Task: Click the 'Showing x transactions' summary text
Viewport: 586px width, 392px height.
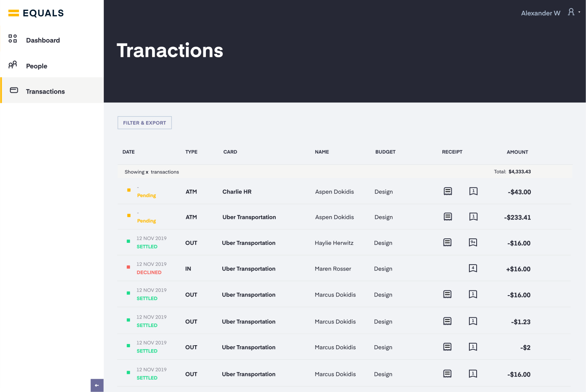Action: [152, 172]
